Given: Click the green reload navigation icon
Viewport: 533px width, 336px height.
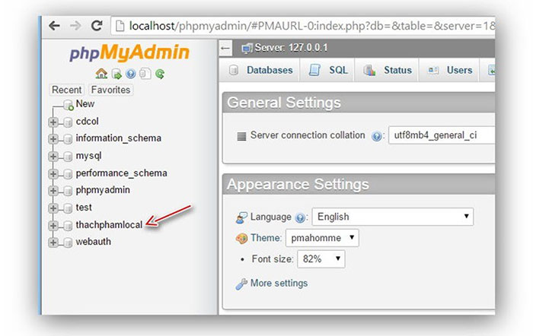Looking at the screenshot, I should click(160, 74).
